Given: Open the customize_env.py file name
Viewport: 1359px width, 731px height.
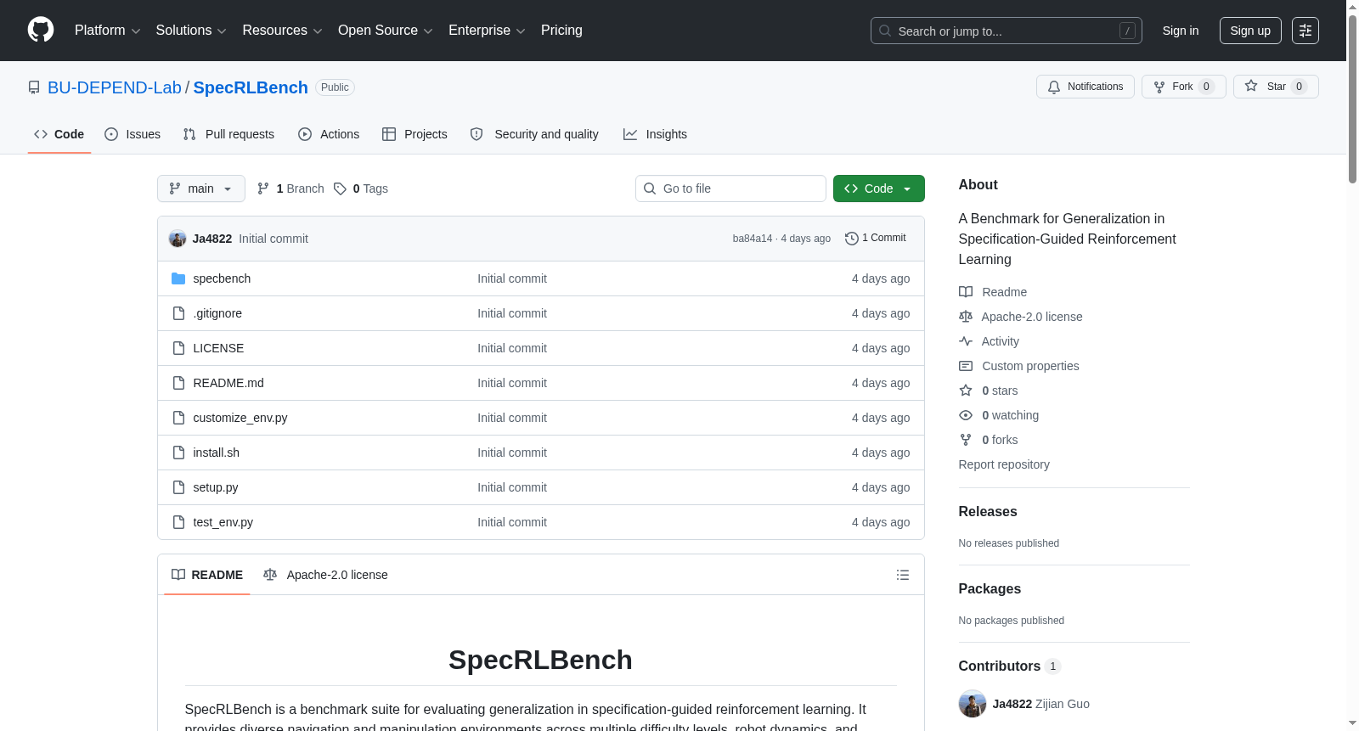Looking at the screenshot, I should coord(240,418).
